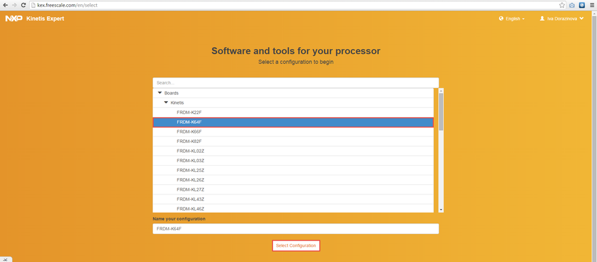The height and width of the screenshot is (262, 597).
Task: Select FRDM-K64F board
Action: click(293, 122)
